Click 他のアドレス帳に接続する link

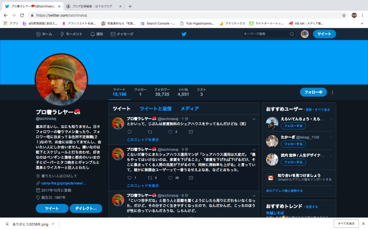(284, 191)
